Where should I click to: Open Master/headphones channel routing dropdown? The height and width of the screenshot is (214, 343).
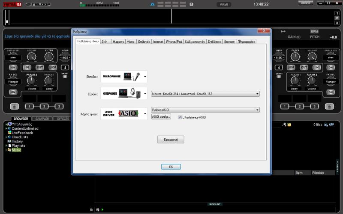205,94
